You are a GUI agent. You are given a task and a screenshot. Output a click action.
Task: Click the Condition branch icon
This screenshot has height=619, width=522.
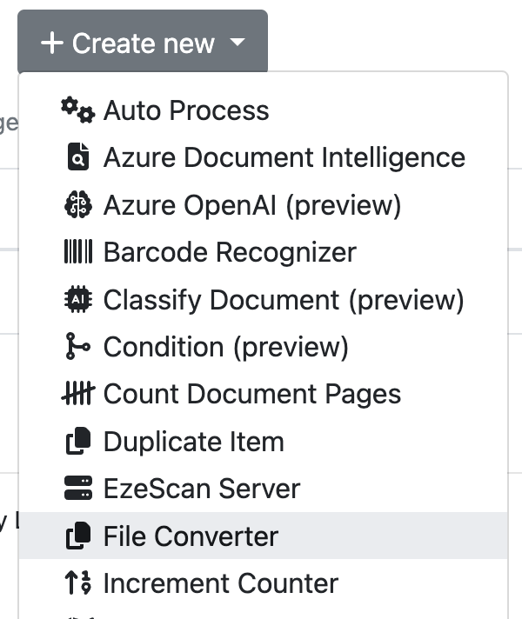point(77,346)
